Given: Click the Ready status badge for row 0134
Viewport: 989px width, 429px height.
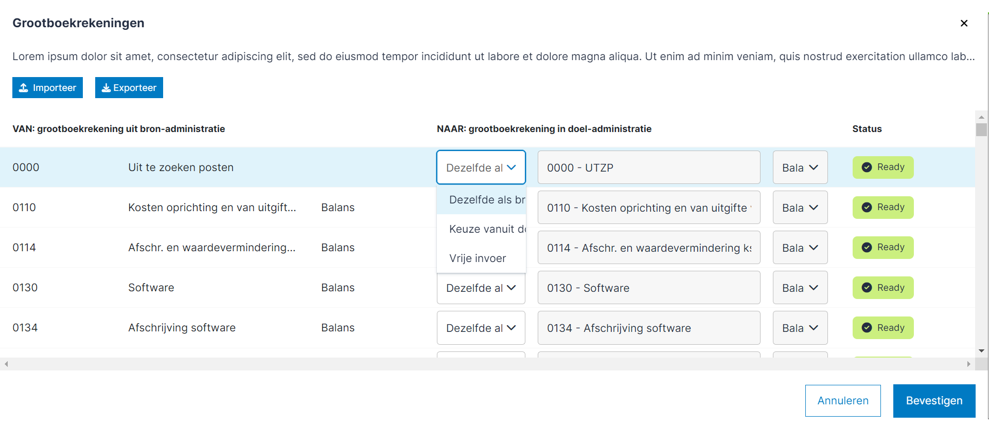Looking at the screenshot, I should 882,328.
